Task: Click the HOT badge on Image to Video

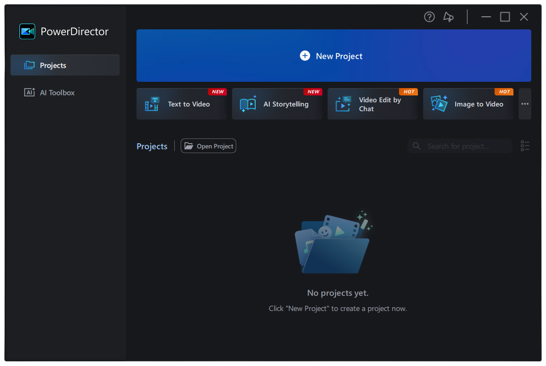Action: (x=504, y=92)
